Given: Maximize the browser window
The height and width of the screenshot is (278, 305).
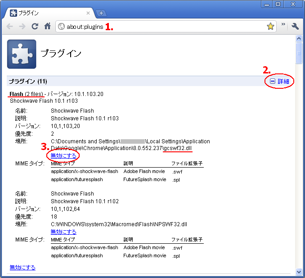Looking at the screenshot, I should point(278,4).
